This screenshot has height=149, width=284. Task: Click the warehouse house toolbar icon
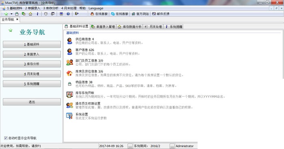coord(30,14)
